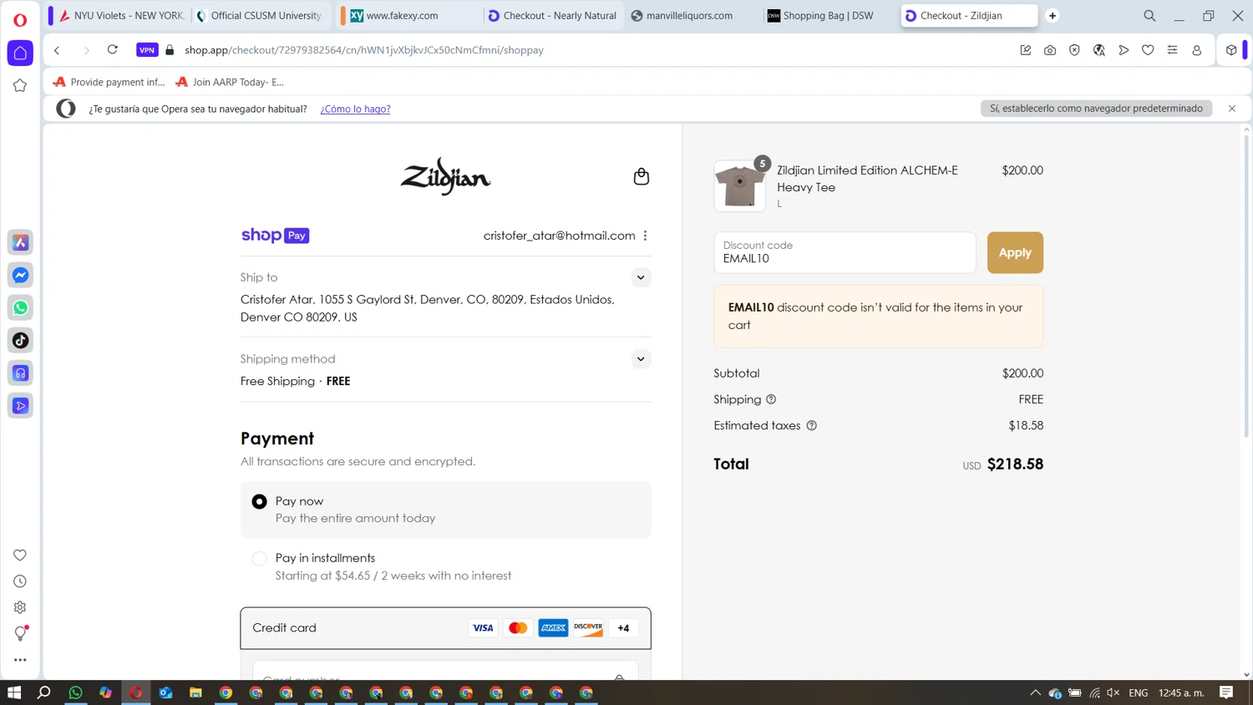Viewport: 1253px width, 705px height.
Task: Select Pay in installments radio option
Action: coord(259,558)
